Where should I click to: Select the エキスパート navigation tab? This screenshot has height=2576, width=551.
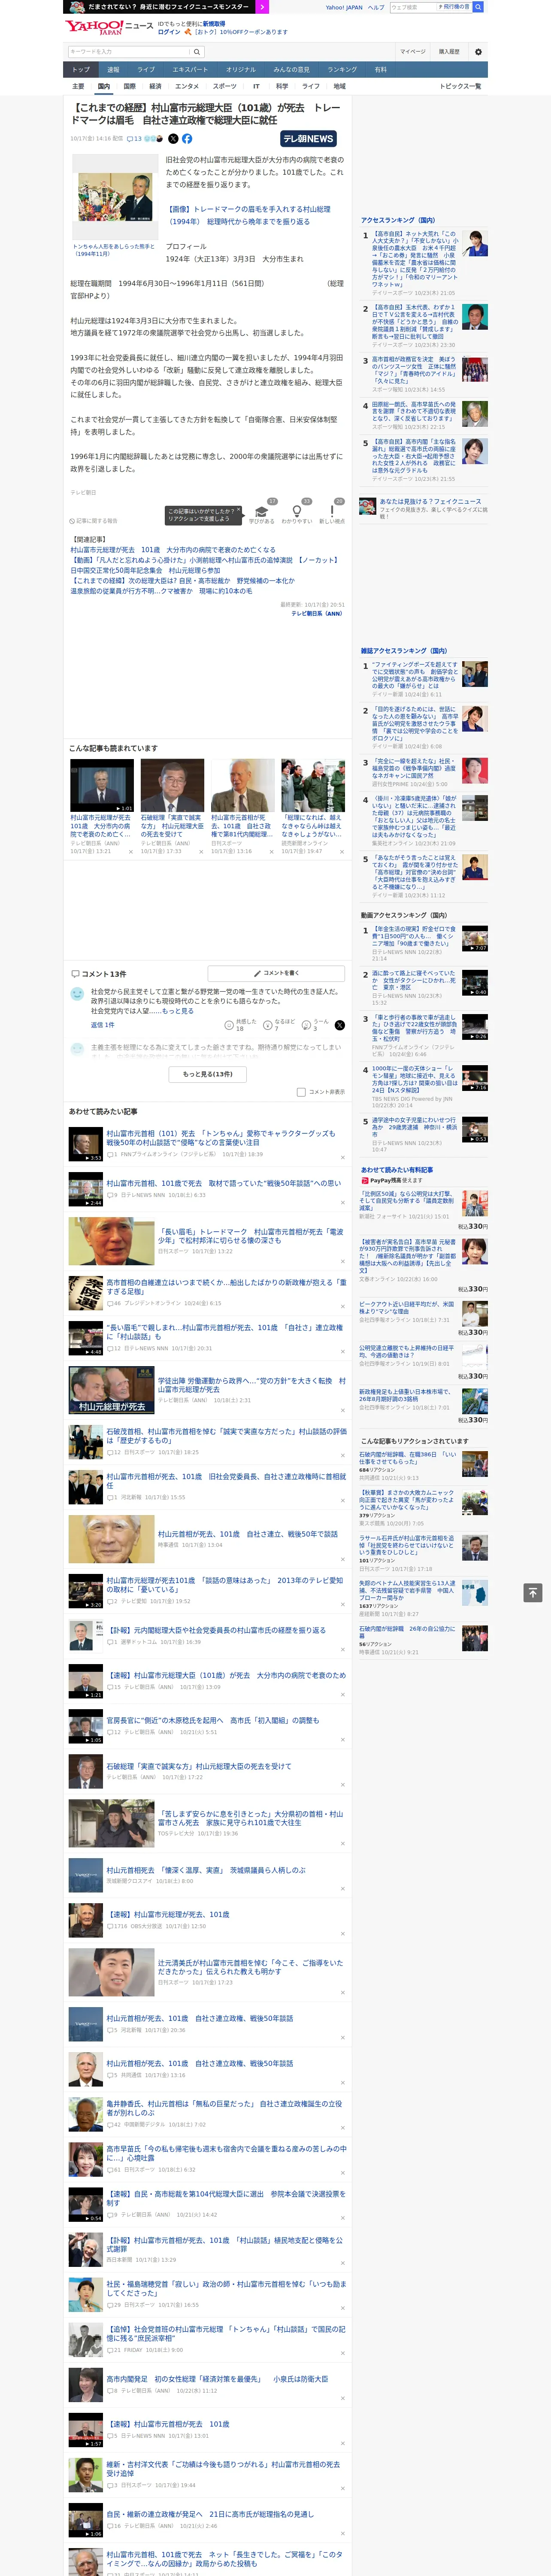190,70
